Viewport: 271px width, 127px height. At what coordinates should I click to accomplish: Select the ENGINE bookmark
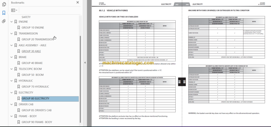click(x=23, y=22)
